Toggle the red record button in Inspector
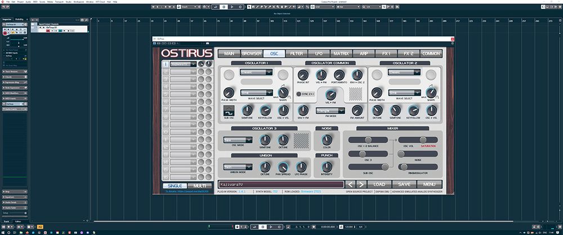This screenshot has height=235, width=563. [x=5, y=33]
